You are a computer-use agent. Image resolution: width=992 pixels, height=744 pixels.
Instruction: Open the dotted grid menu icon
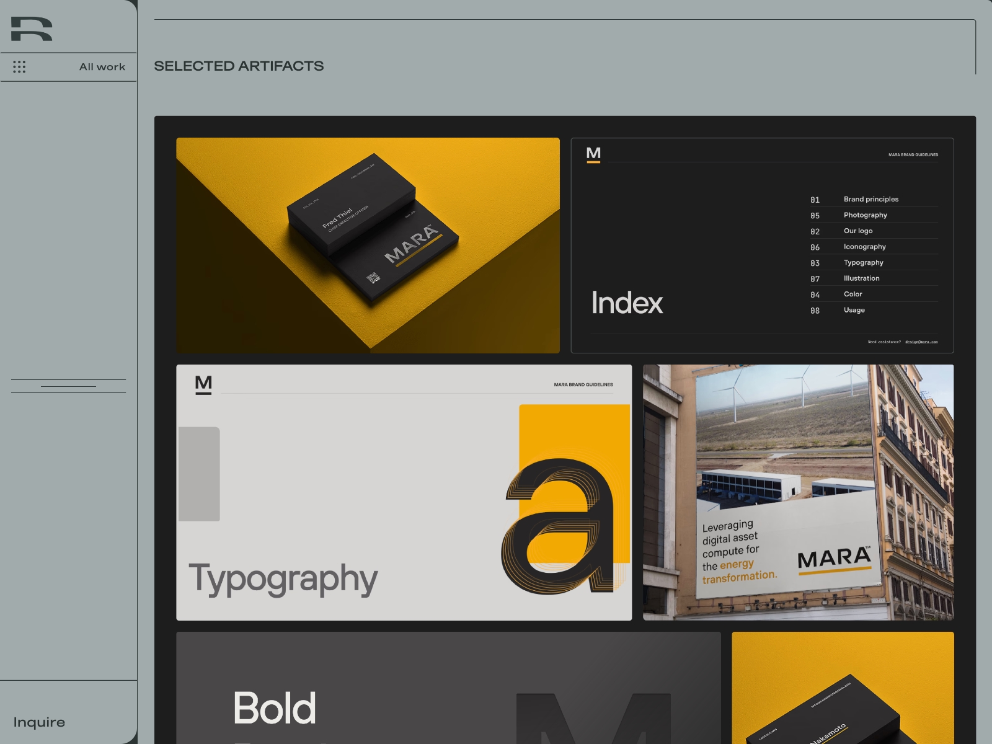point(19,67)
